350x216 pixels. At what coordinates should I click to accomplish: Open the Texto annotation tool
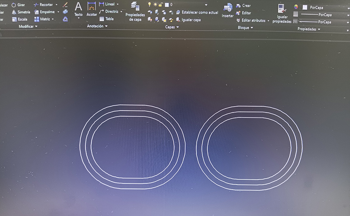click(78, 9)
